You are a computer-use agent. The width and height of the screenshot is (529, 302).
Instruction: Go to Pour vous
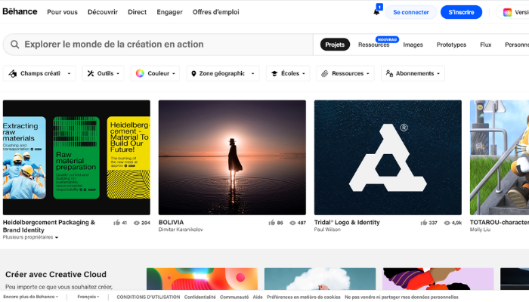click(62, 12)
